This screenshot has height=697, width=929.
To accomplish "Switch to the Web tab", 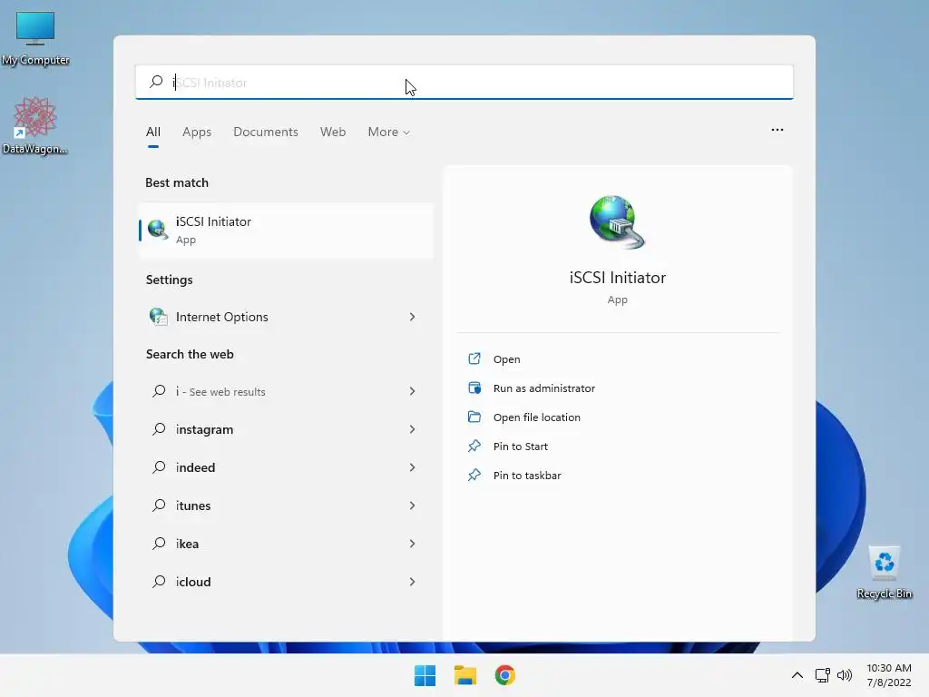I will click(333, 132).
